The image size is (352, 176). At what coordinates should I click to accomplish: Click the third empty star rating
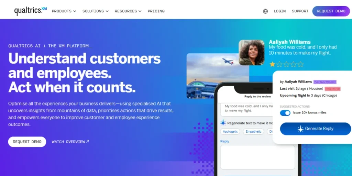coord(286,64)
